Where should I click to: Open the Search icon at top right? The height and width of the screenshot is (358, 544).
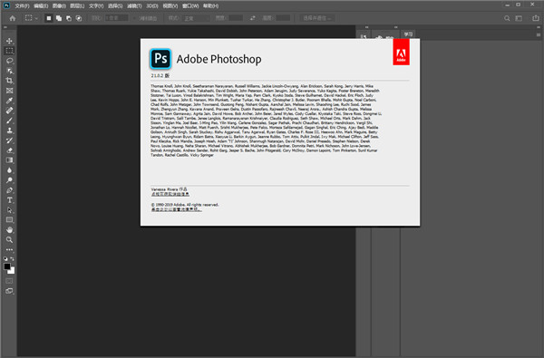pos(507,18)
